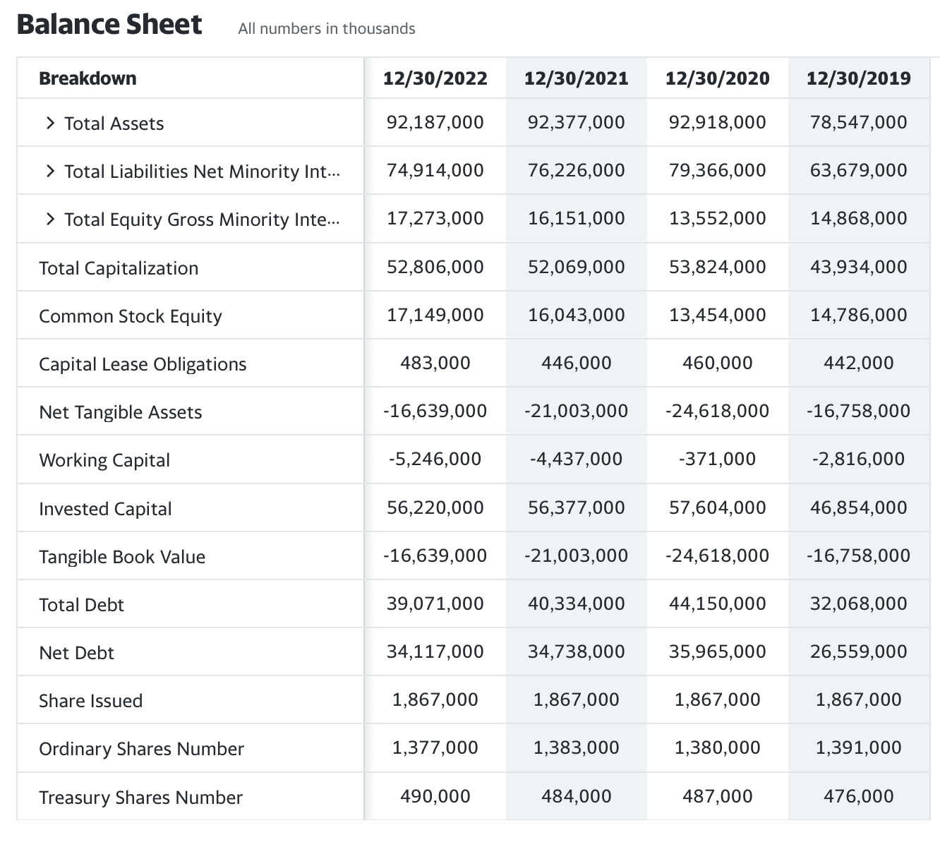Click Total Liabilities 2020 value 79,366,000

point(718,170)
